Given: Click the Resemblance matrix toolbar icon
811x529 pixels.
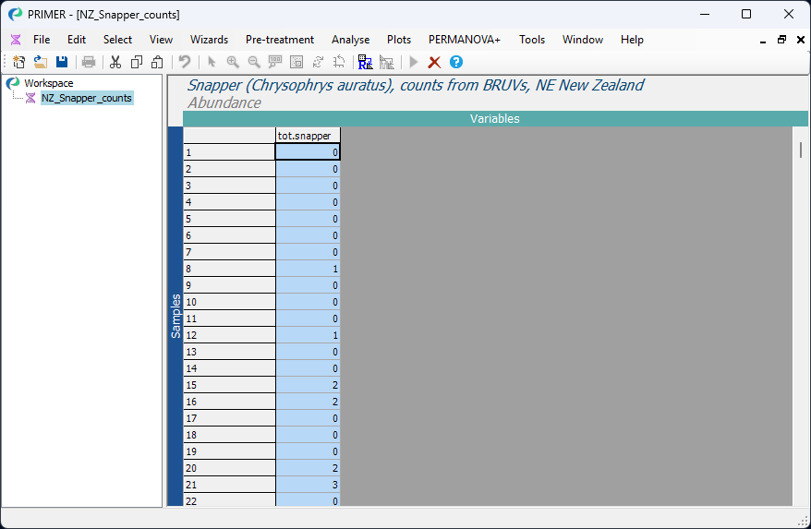Looking at the screenshot, I should [365, 62].
